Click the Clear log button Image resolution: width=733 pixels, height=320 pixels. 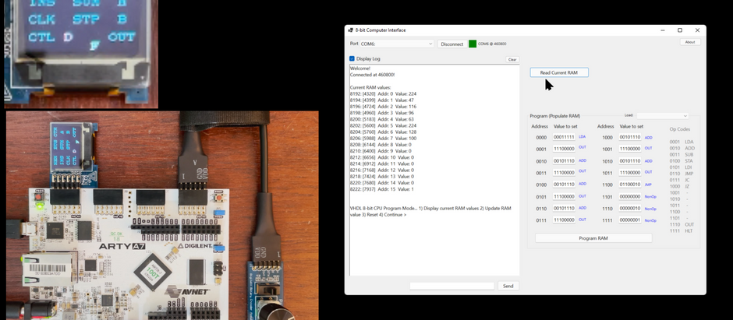[512, 59]
